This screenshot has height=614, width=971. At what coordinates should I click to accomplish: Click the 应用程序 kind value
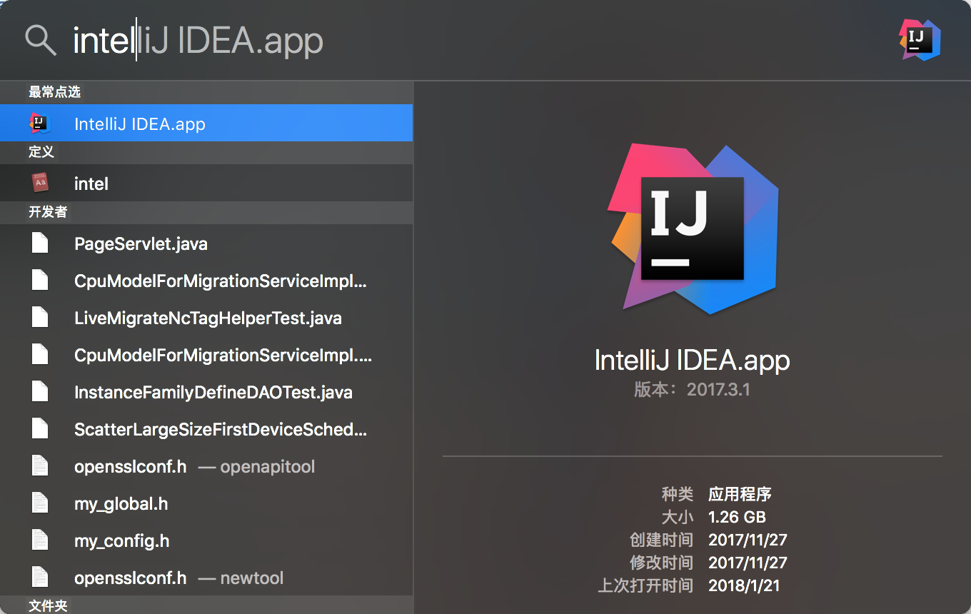tap(740, 494)
